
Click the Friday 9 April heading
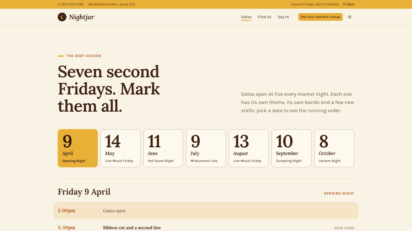pyautogui.click(x=84, y=192)
